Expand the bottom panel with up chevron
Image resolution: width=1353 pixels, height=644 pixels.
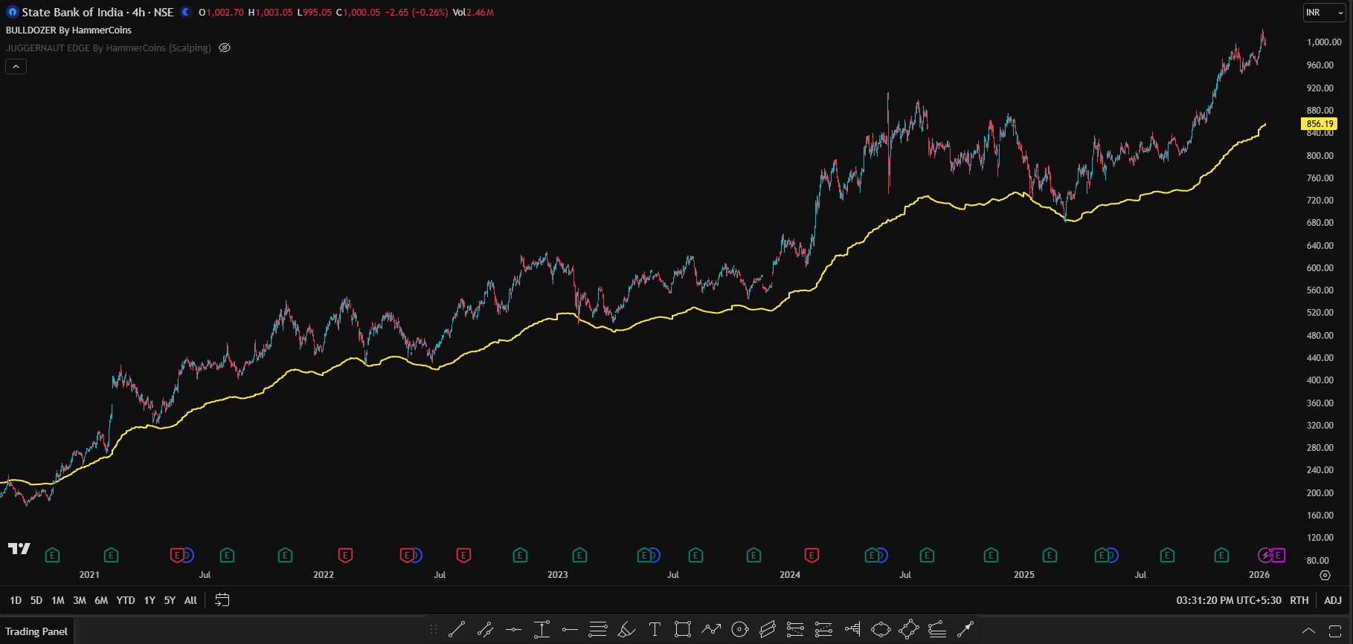(x=1308, y=631)
